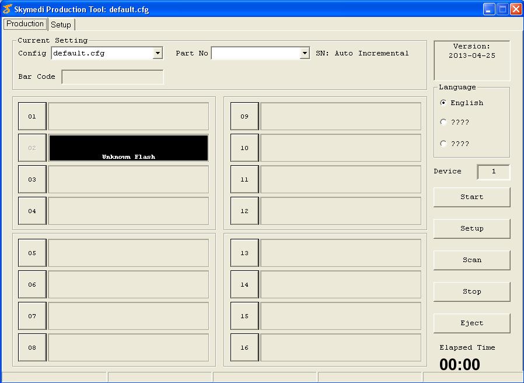Select port button 14
The image size is (524, 383).
click(244, 284)
